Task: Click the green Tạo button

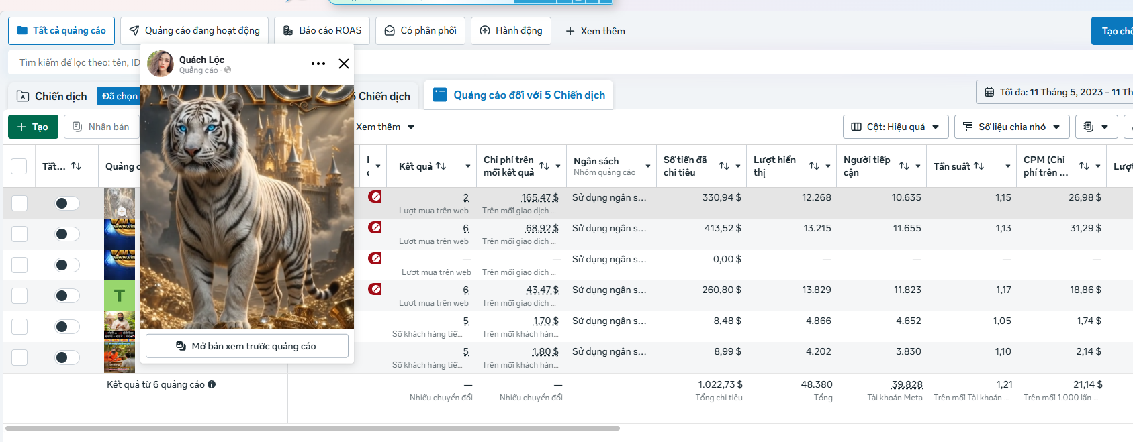Action: click(x=33, y=127)
